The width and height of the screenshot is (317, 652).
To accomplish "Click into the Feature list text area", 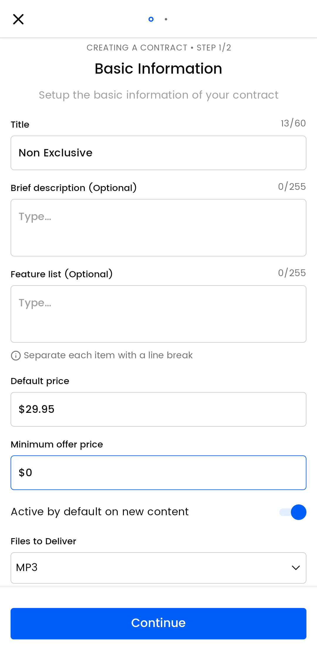I will click(x=158, y=314).
